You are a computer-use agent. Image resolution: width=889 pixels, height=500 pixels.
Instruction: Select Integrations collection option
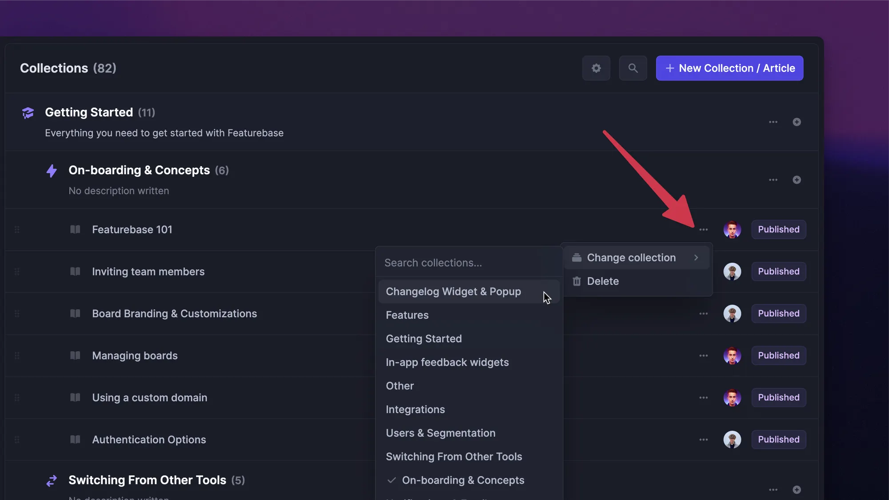pos(469,409)
